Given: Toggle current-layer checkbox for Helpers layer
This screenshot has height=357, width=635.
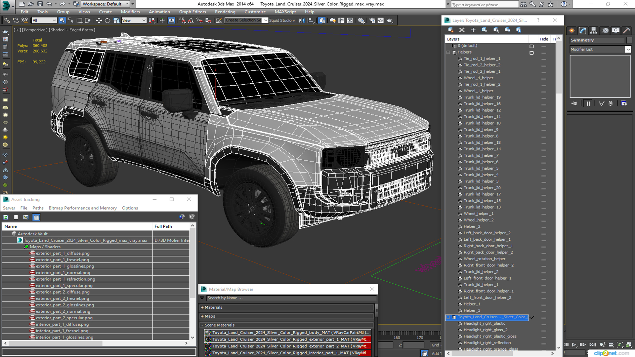Looking at the screenshot, I should (x=531, y=53).
